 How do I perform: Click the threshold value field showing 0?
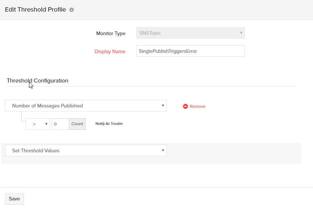[x=60, y=124]
